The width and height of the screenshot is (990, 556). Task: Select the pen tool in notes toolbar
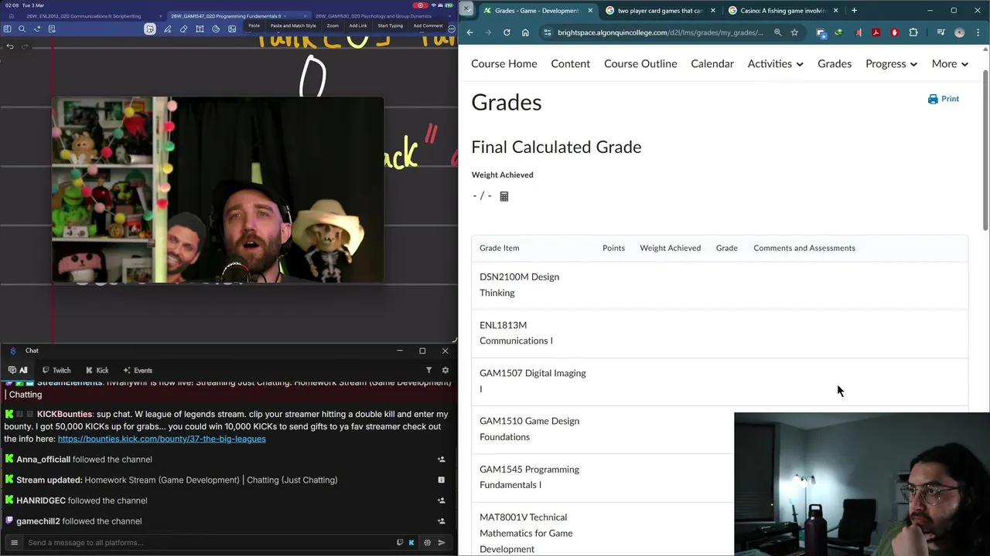(x=167, y=29)
